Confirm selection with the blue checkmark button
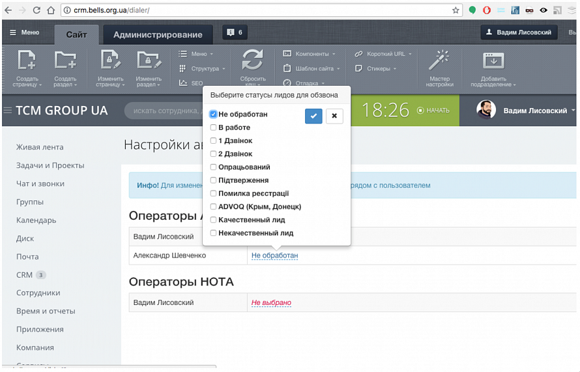This screenshot has height=372, width=580. pos(313,116)
